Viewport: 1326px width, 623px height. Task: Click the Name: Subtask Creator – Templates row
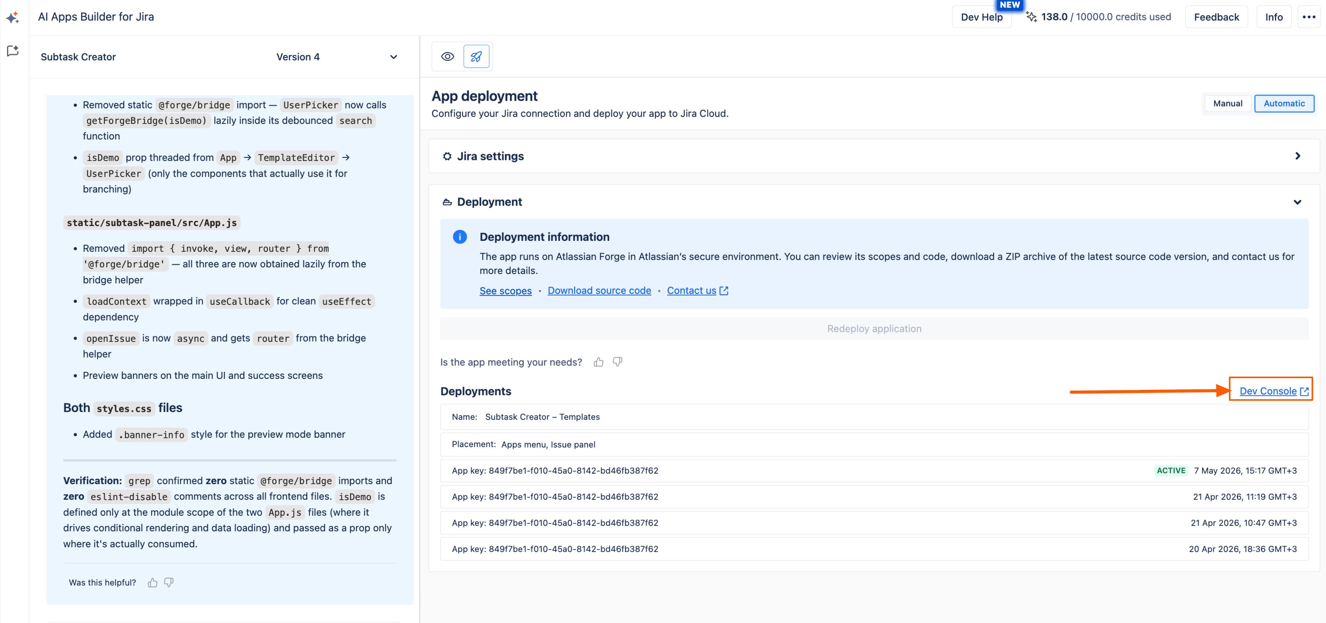(874, 417)
